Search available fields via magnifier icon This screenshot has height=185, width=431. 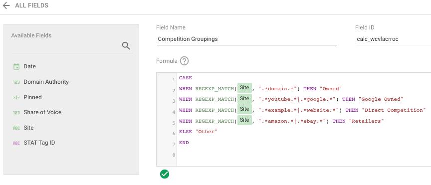coord(126,46)
